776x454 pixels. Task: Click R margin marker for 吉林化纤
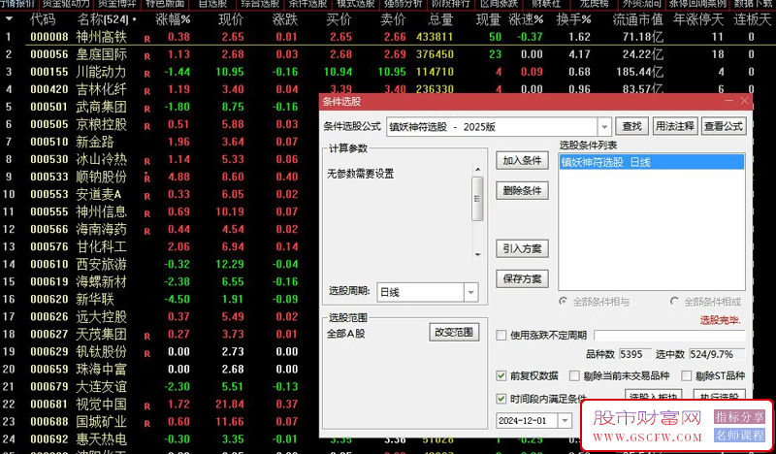(147, 91)
